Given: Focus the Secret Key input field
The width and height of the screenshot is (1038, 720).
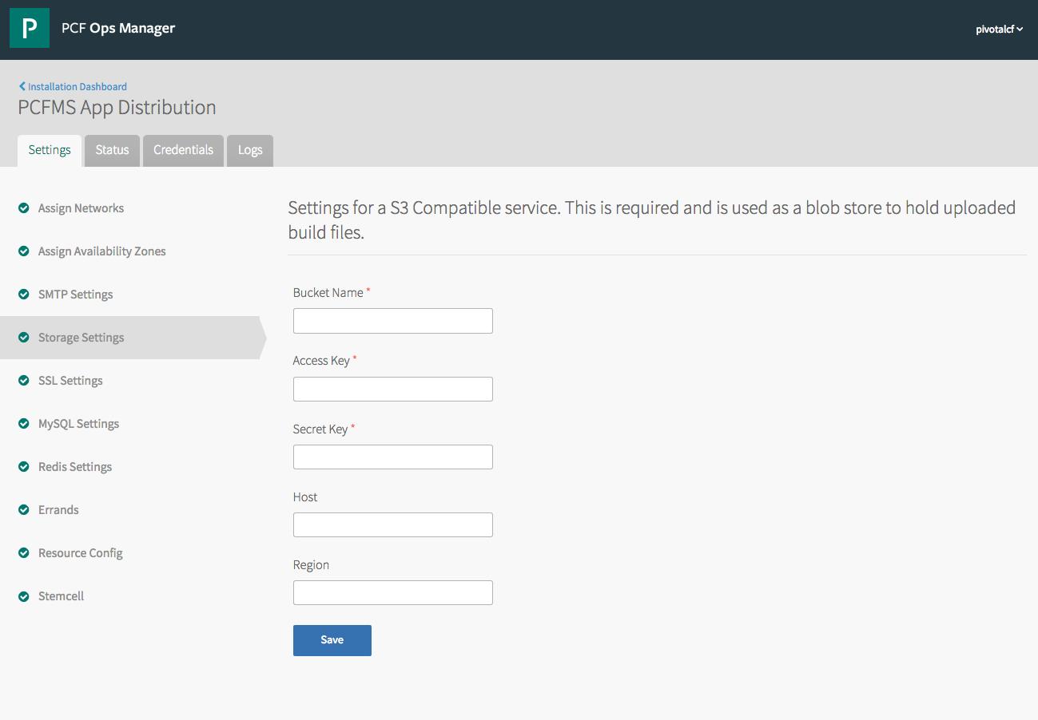Looking at the screenshot, I should [x=393, y=457].
